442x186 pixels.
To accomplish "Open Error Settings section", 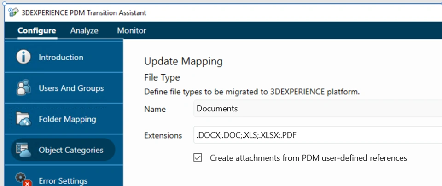I will coord(63,180).
